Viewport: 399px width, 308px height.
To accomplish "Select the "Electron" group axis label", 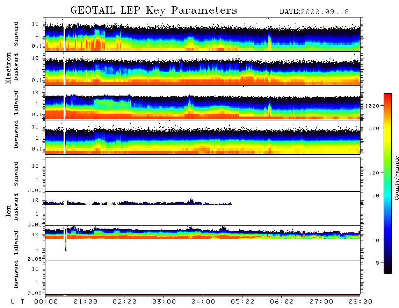I will click(x=8, y=68).
